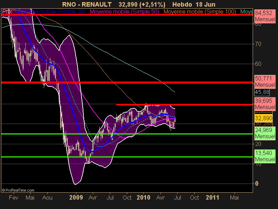
Task: Click the 'Moyenne mobile (Simple 50)' legend label
Action: [x=124, y=12]
